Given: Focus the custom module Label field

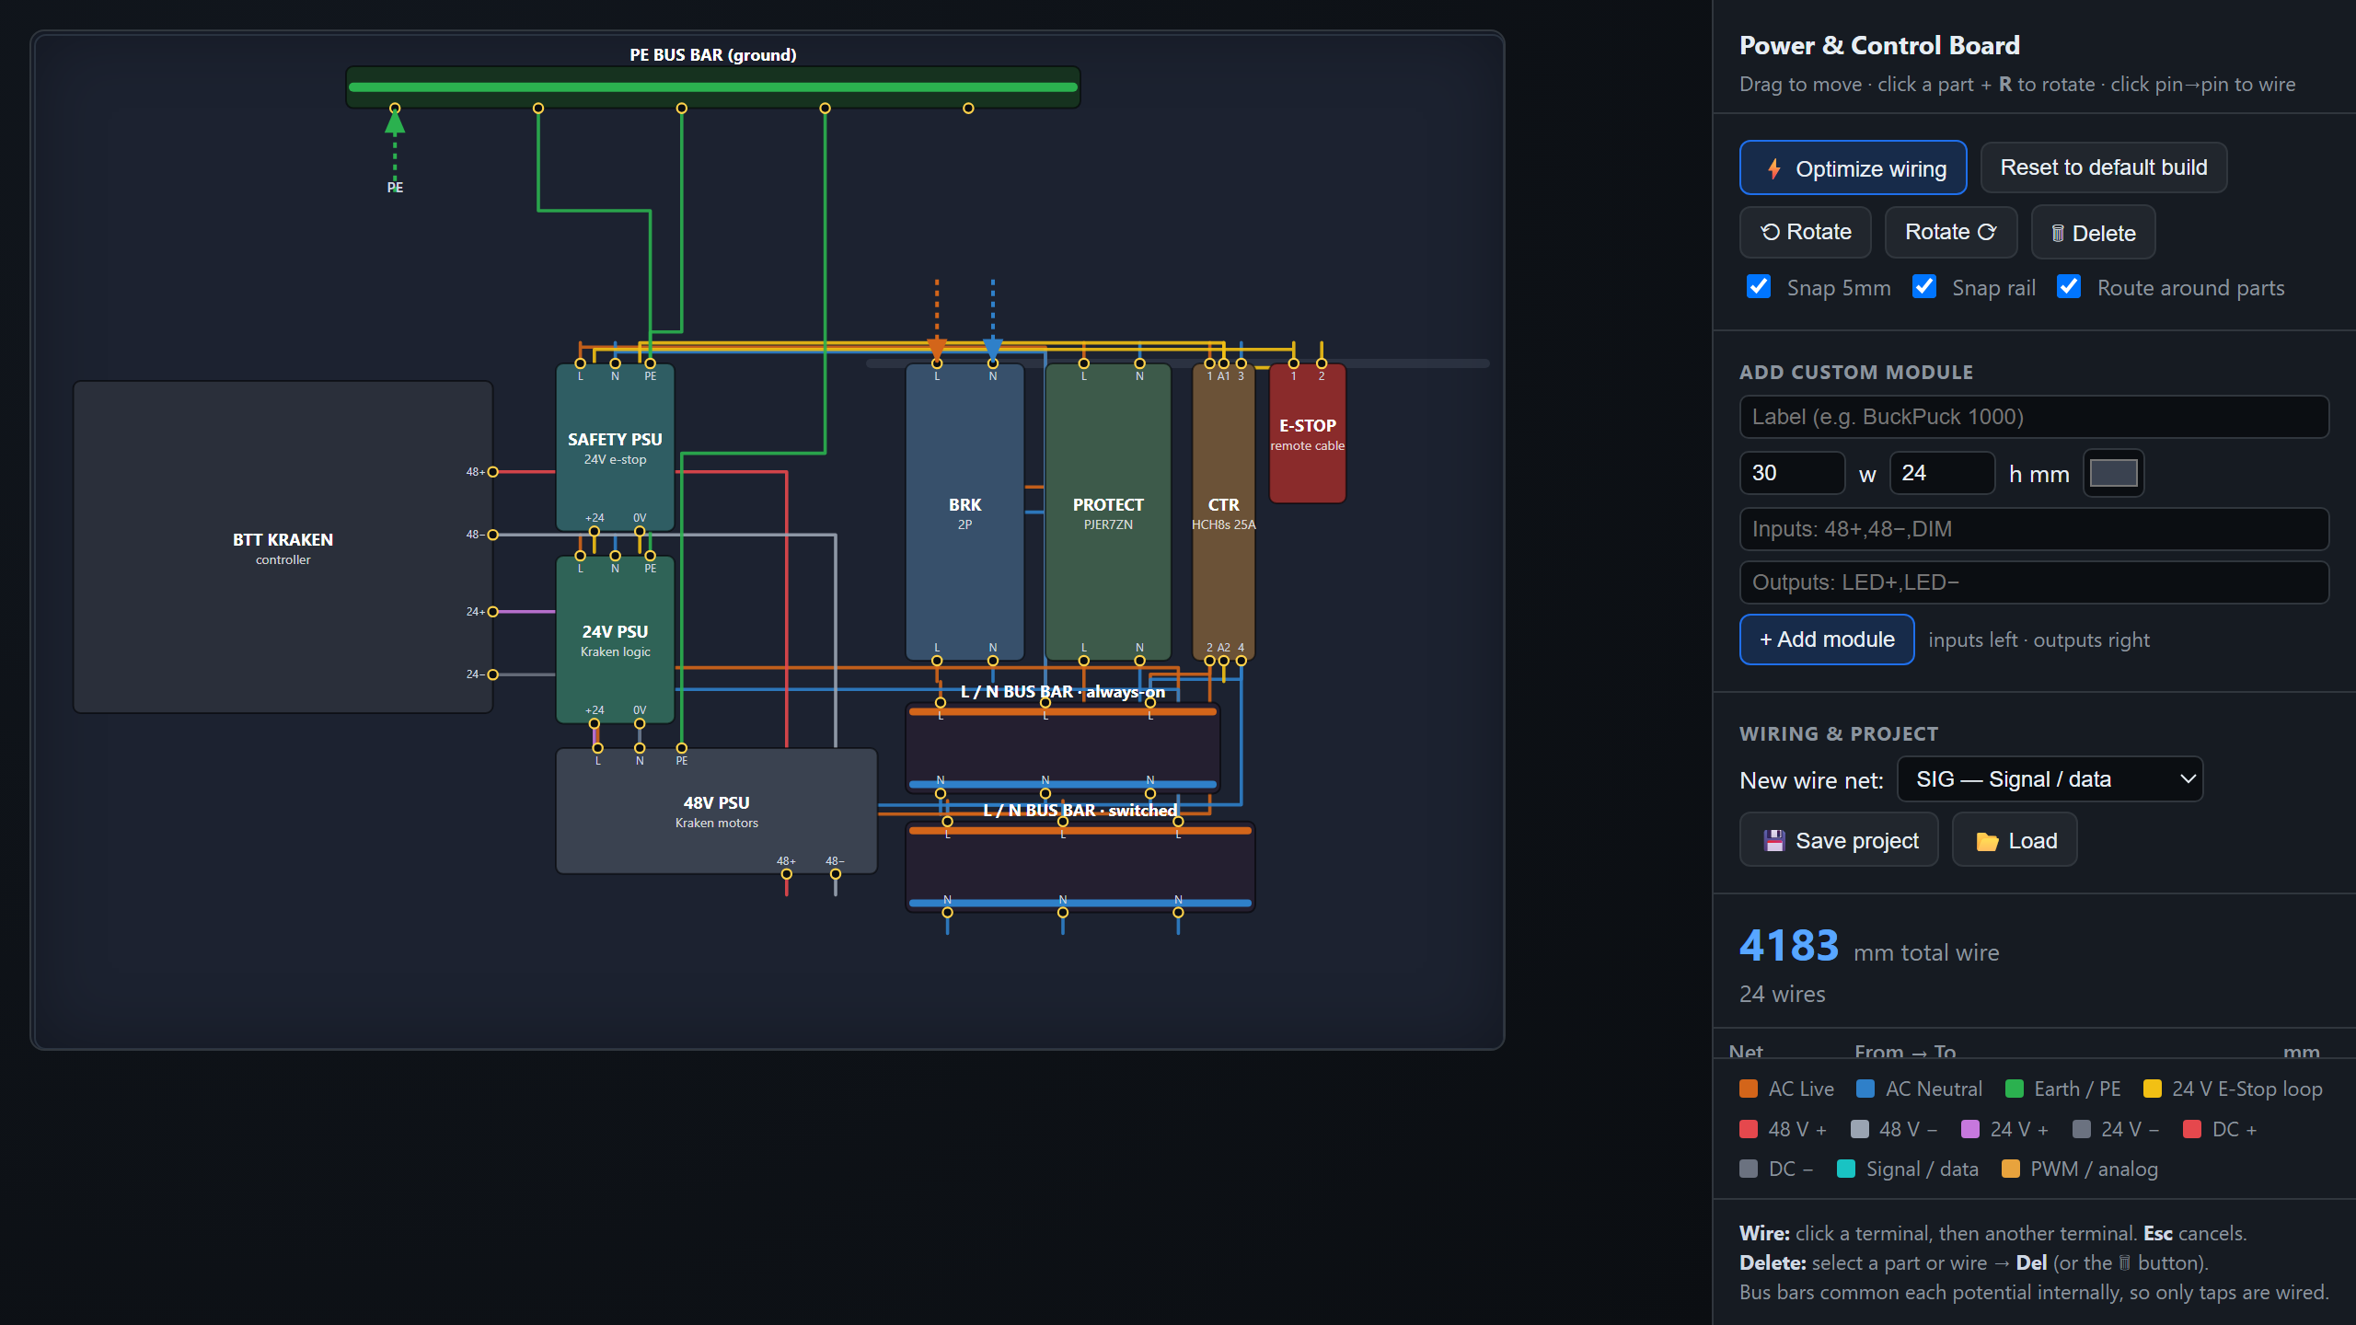Looking at the screenshot, I should (x=2034, y=417).
